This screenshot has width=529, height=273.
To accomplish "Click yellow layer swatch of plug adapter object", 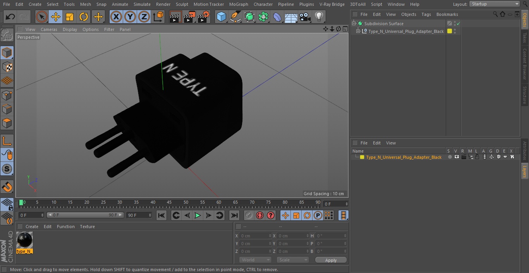I will pos(450,31).
